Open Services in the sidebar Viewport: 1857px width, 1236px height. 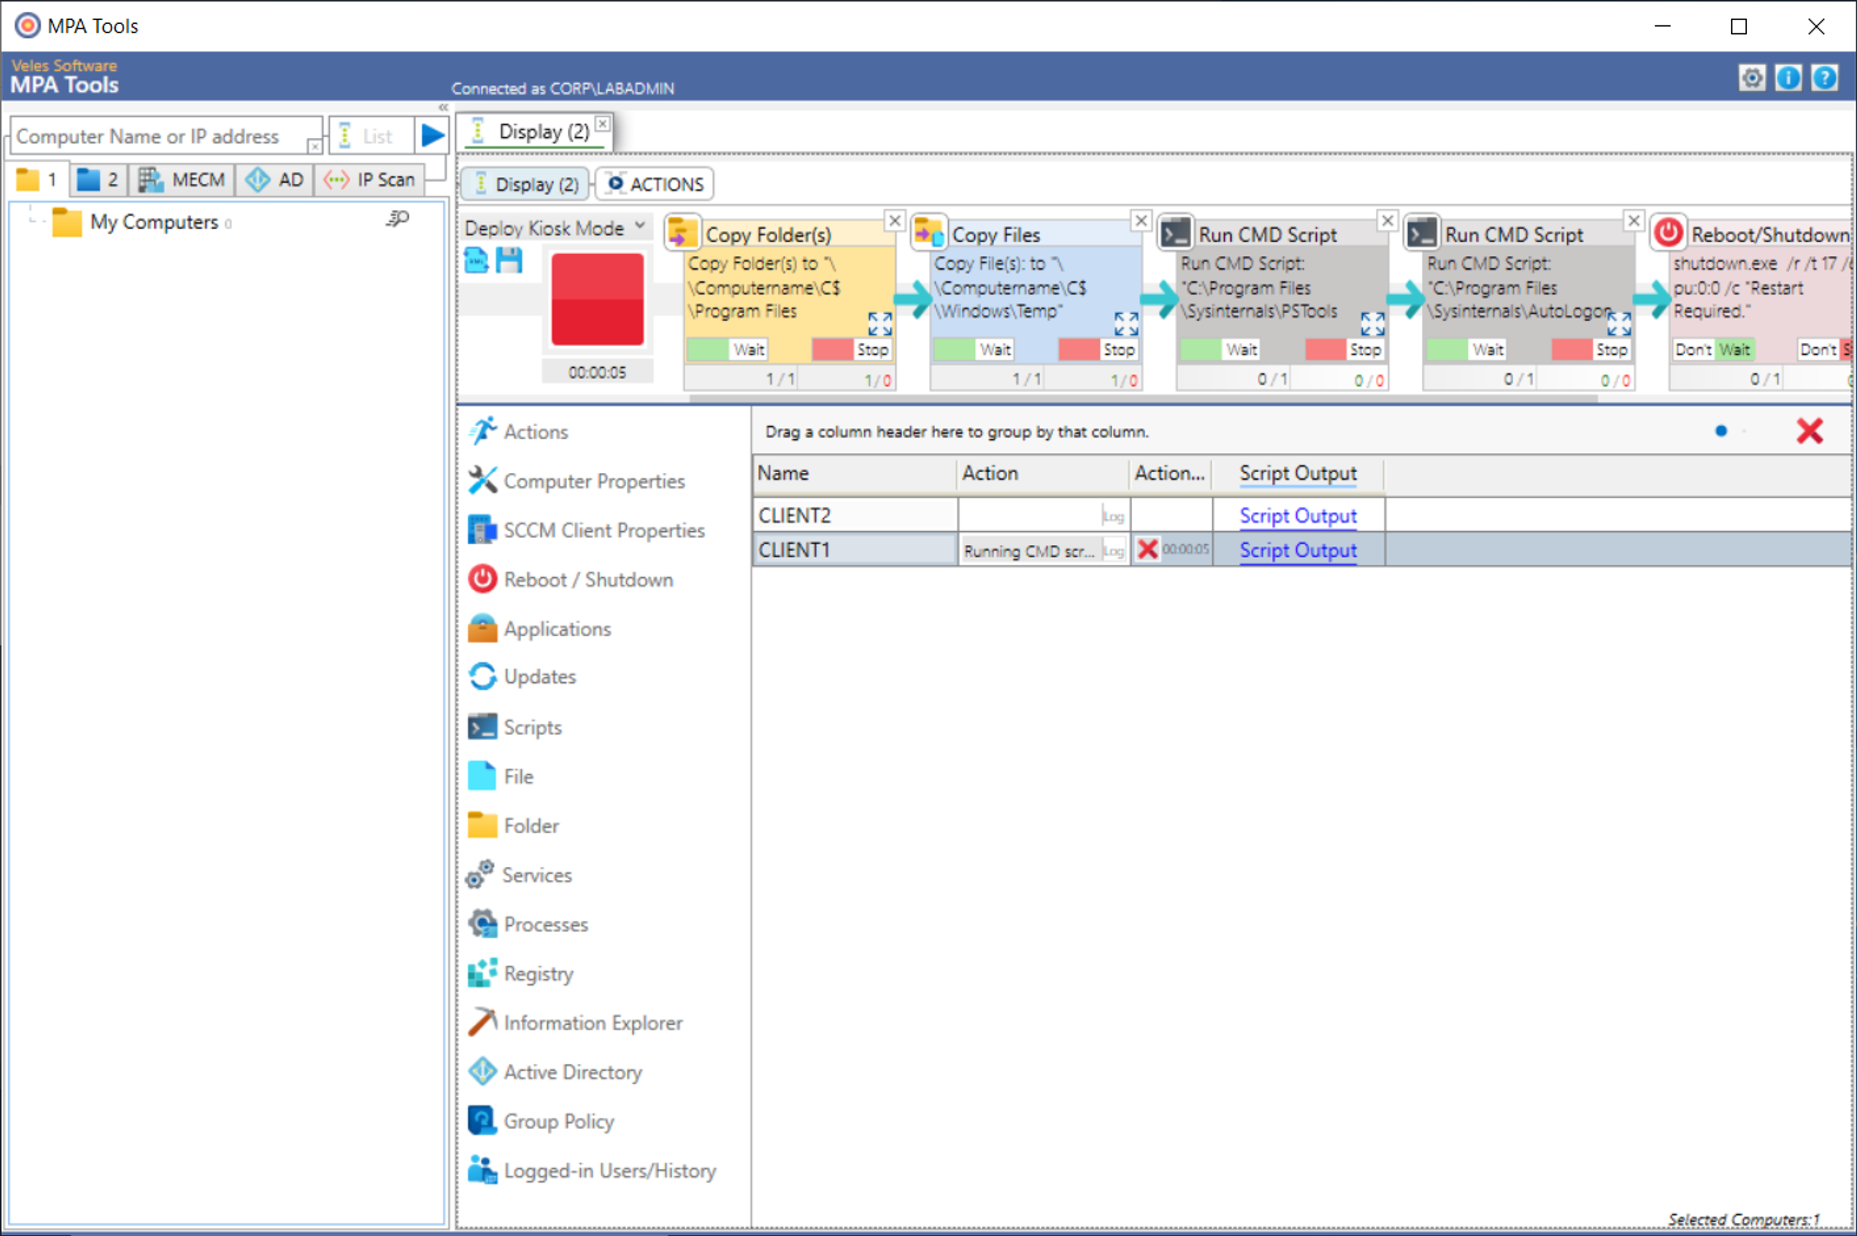point(520,875)
